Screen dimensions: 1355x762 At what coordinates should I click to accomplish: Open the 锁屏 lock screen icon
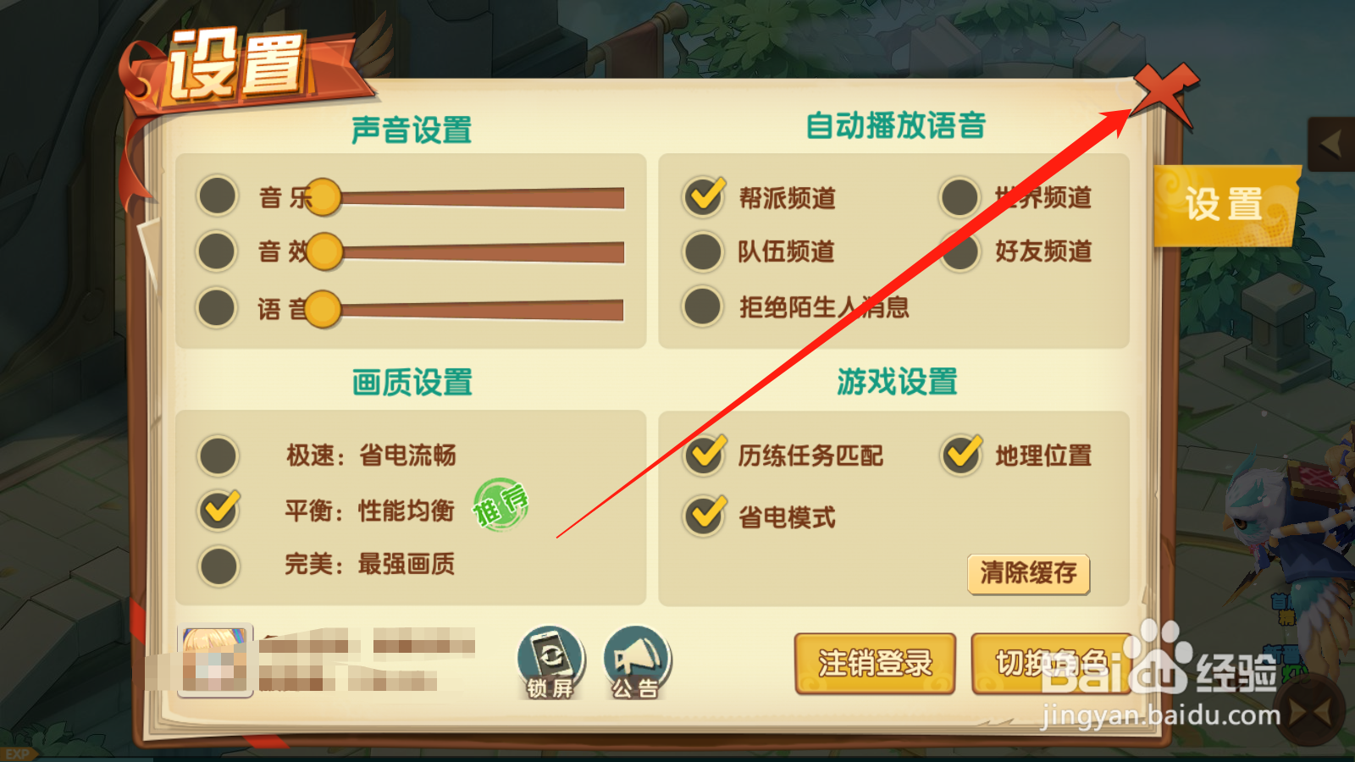(x=550, y=662)
